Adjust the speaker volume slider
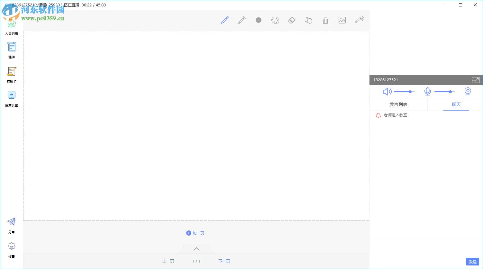This screenshot has width=483, height=269. 405,92
